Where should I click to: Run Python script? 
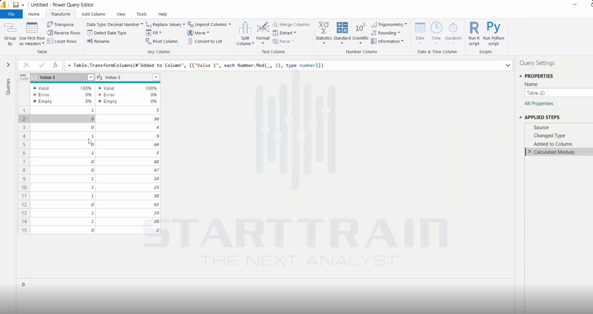pyautogui.click(x=493, y=34)
